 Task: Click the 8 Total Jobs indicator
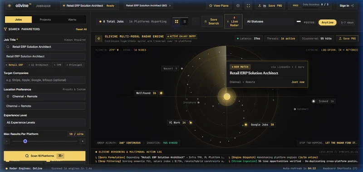point(112,21)
